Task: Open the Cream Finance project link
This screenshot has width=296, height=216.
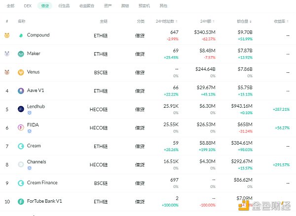Action: pyautogui.click(x=42, y=183)
